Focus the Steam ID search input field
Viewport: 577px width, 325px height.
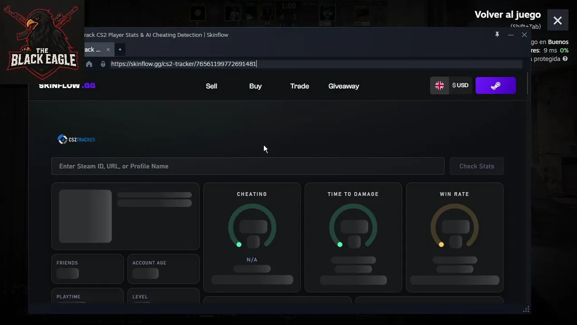248,166
